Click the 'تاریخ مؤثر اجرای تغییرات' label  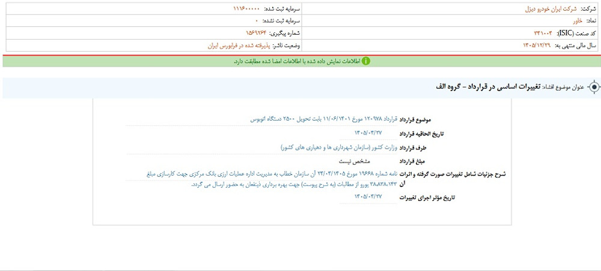(427, 198)
